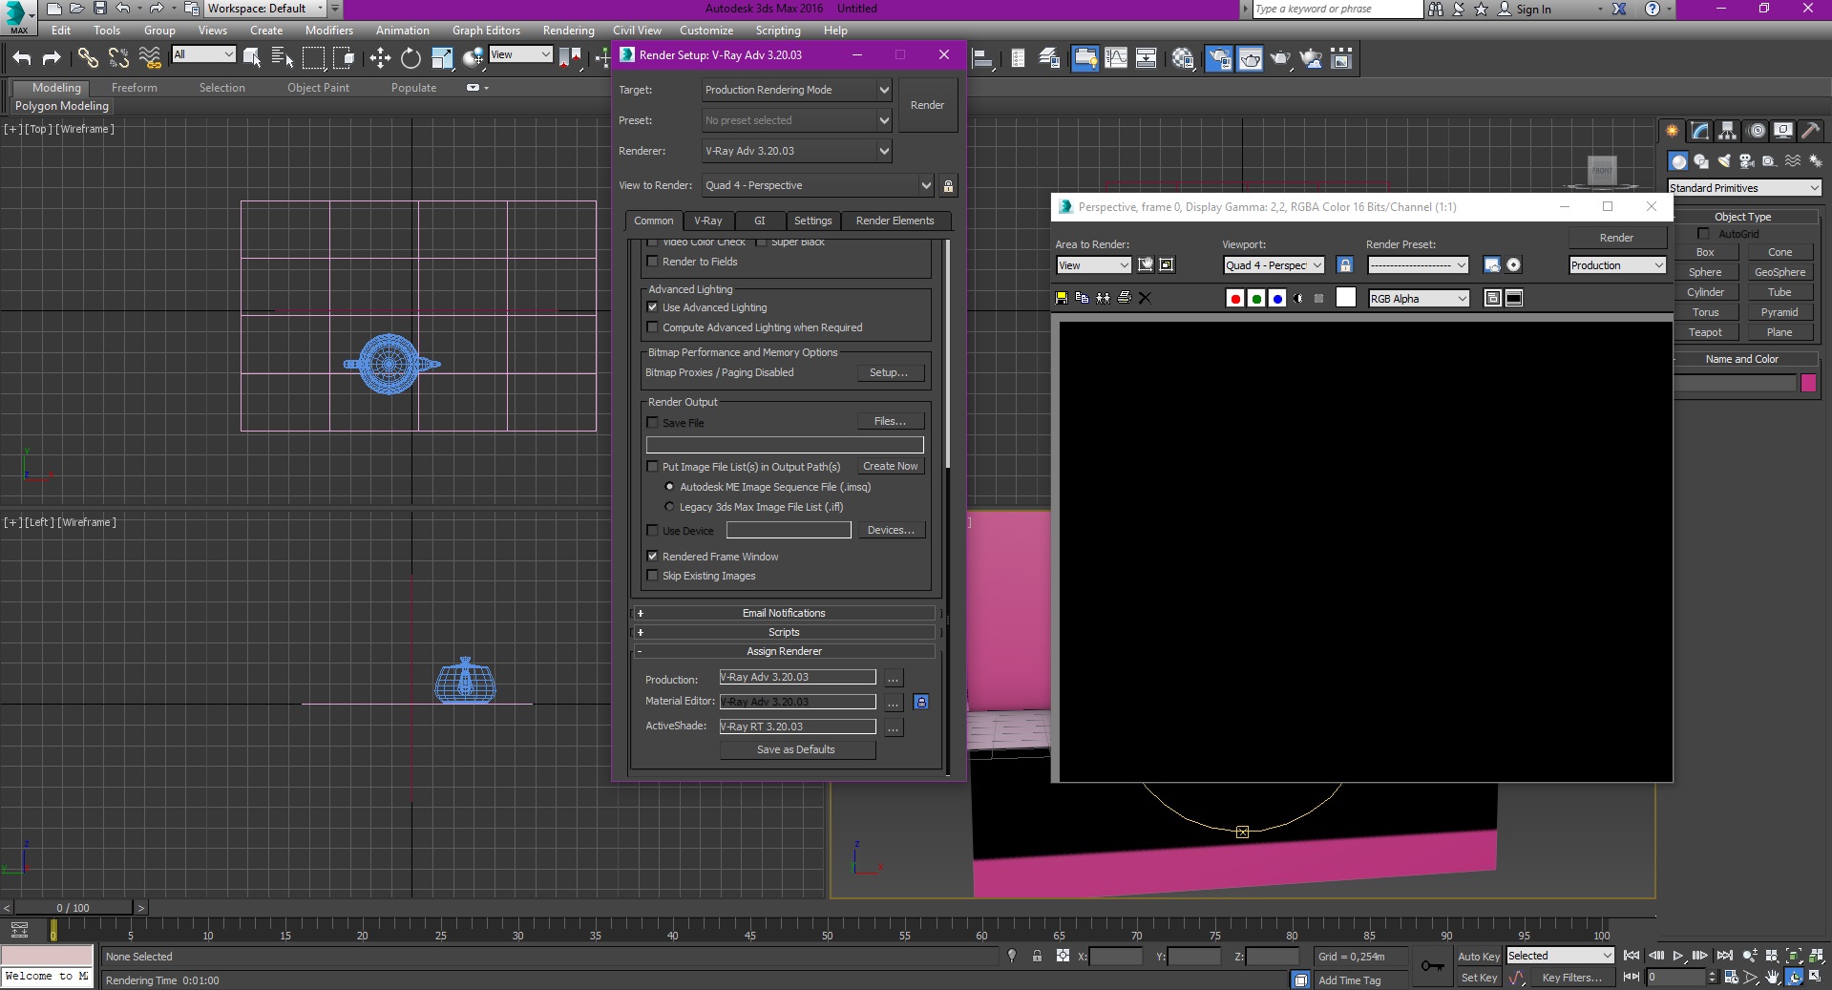Viewport: 1832px width, 990px height.
Task: Click the pink object color swatch
Action: coord(1808,383)
